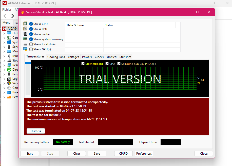This screenshot has height=166, width=232.
Task: Toggle the Motherboard temperature graph checkbox
Action: point(83,64)
